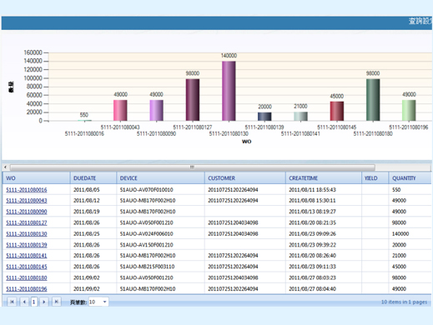Viewport: 433px width, 325px height.
Task: Select page number 1 in pager
Action: point(33,302)
